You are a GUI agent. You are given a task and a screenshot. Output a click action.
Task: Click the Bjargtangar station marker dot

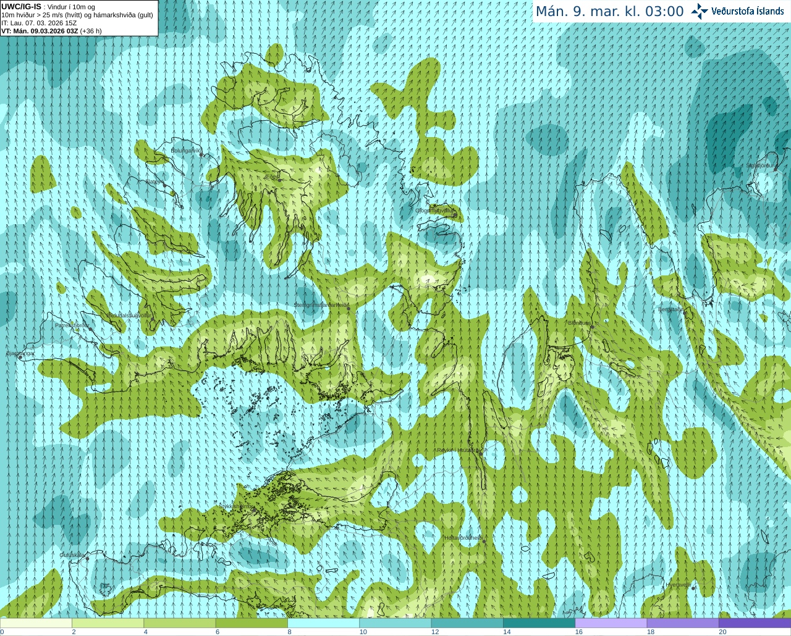point(20,358)
